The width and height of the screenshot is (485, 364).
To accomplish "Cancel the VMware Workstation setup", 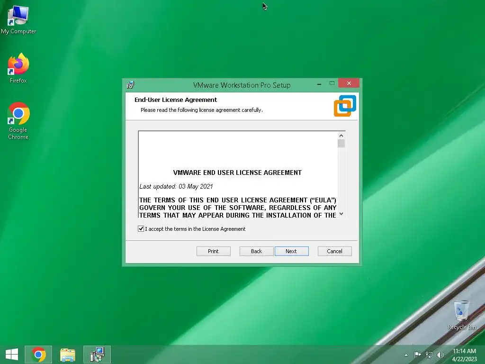I will pos(335,251).
